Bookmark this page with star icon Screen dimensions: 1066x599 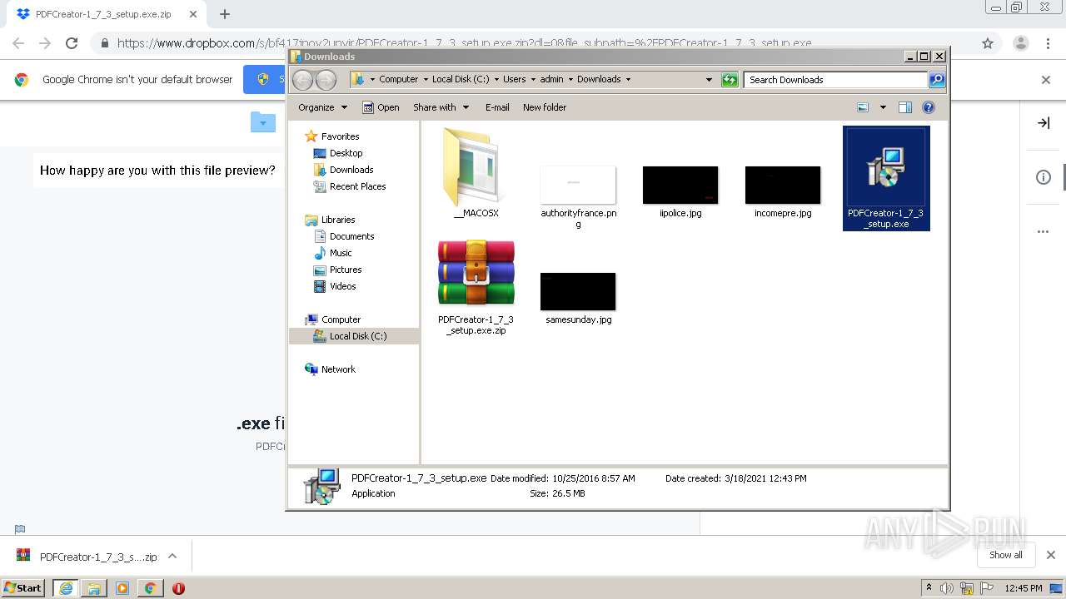coord(988,43)
